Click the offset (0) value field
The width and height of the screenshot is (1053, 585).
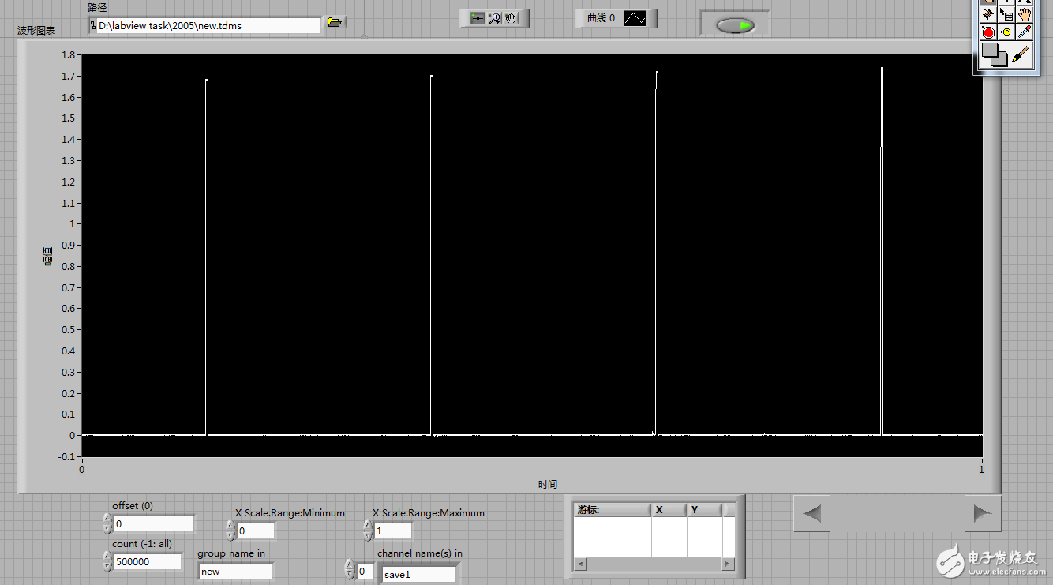(154, 524)
